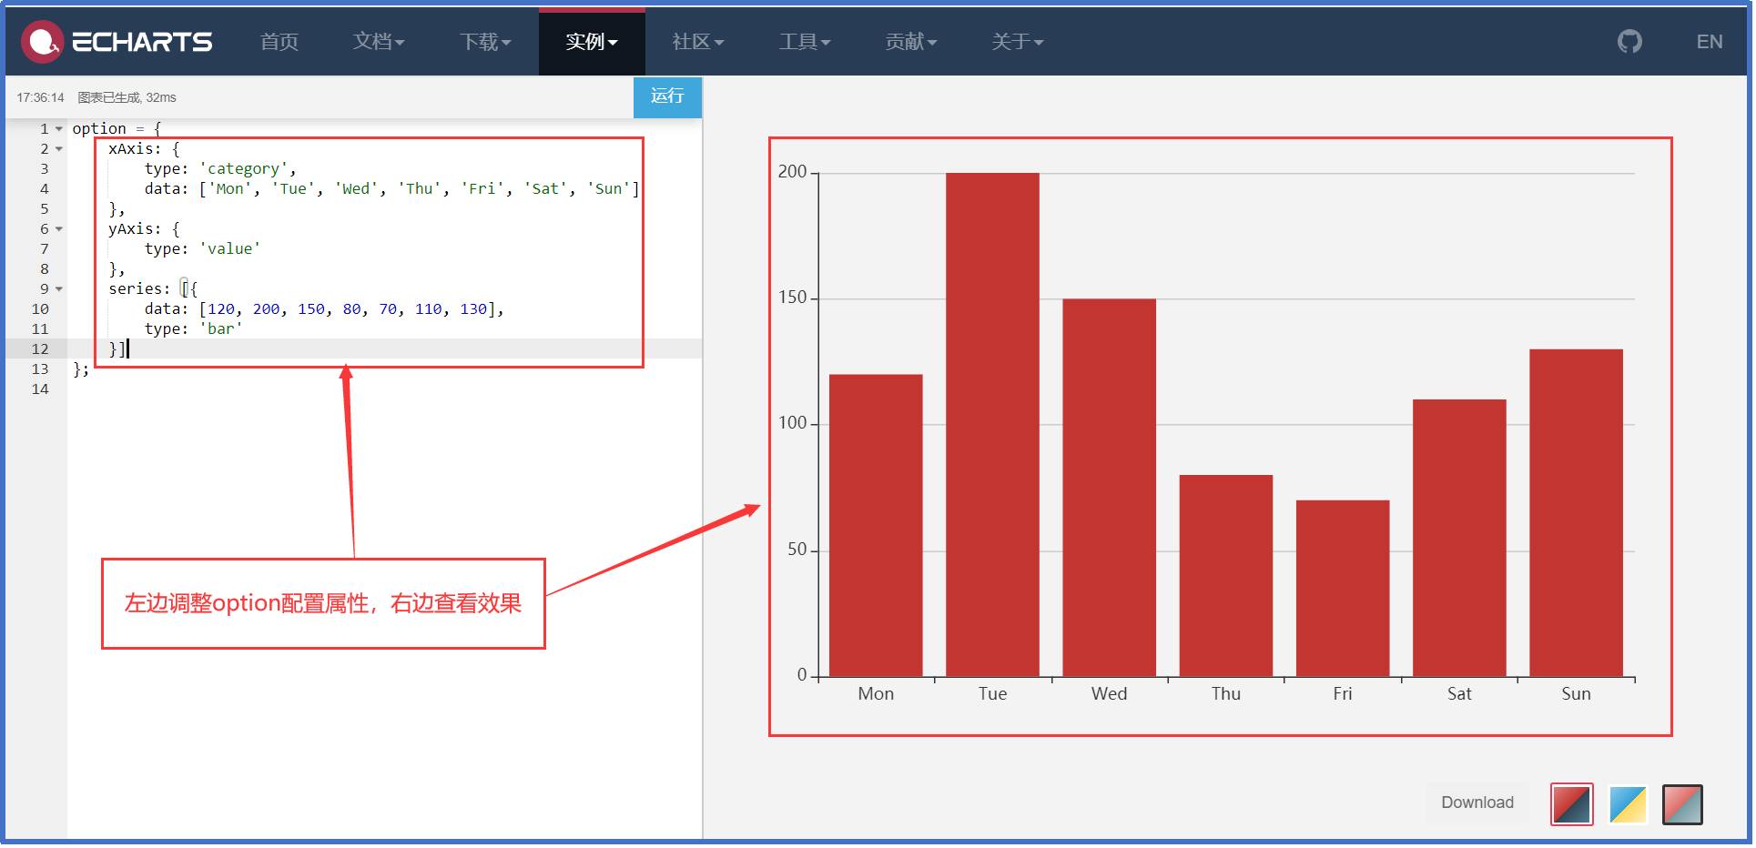
Task: Collapse the option block fold arrow on line 1
Action: point(59,129)
